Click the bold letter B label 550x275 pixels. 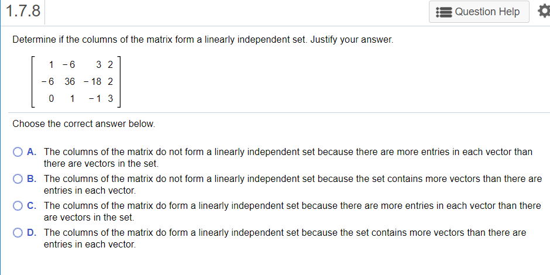pyautogui.click(x=32, y=179)
